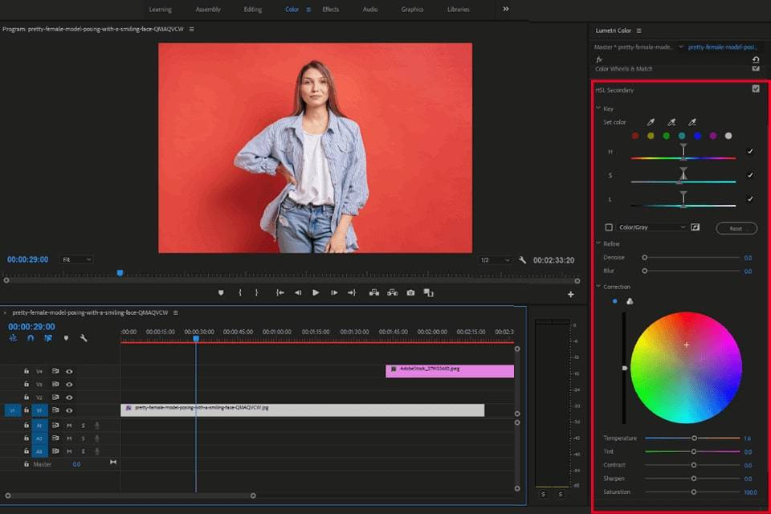Uncheck the H hue range checkbox

tap(750, 151)
